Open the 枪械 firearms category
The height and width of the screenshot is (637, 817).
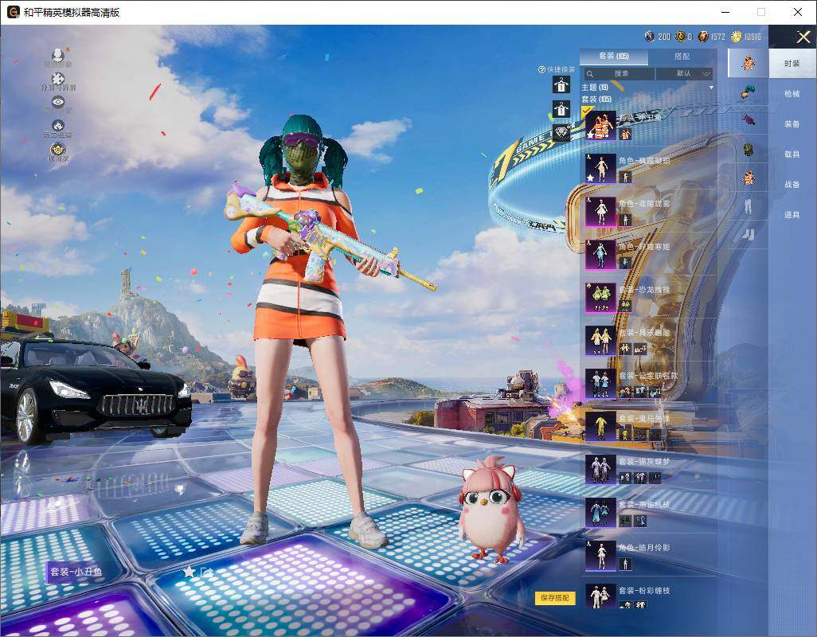[x=792, y=94]
